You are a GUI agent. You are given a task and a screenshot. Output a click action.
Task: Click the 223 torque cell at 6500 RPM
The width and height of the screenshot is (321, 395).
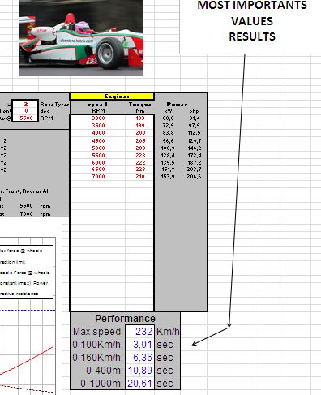(x=140, y=170)
